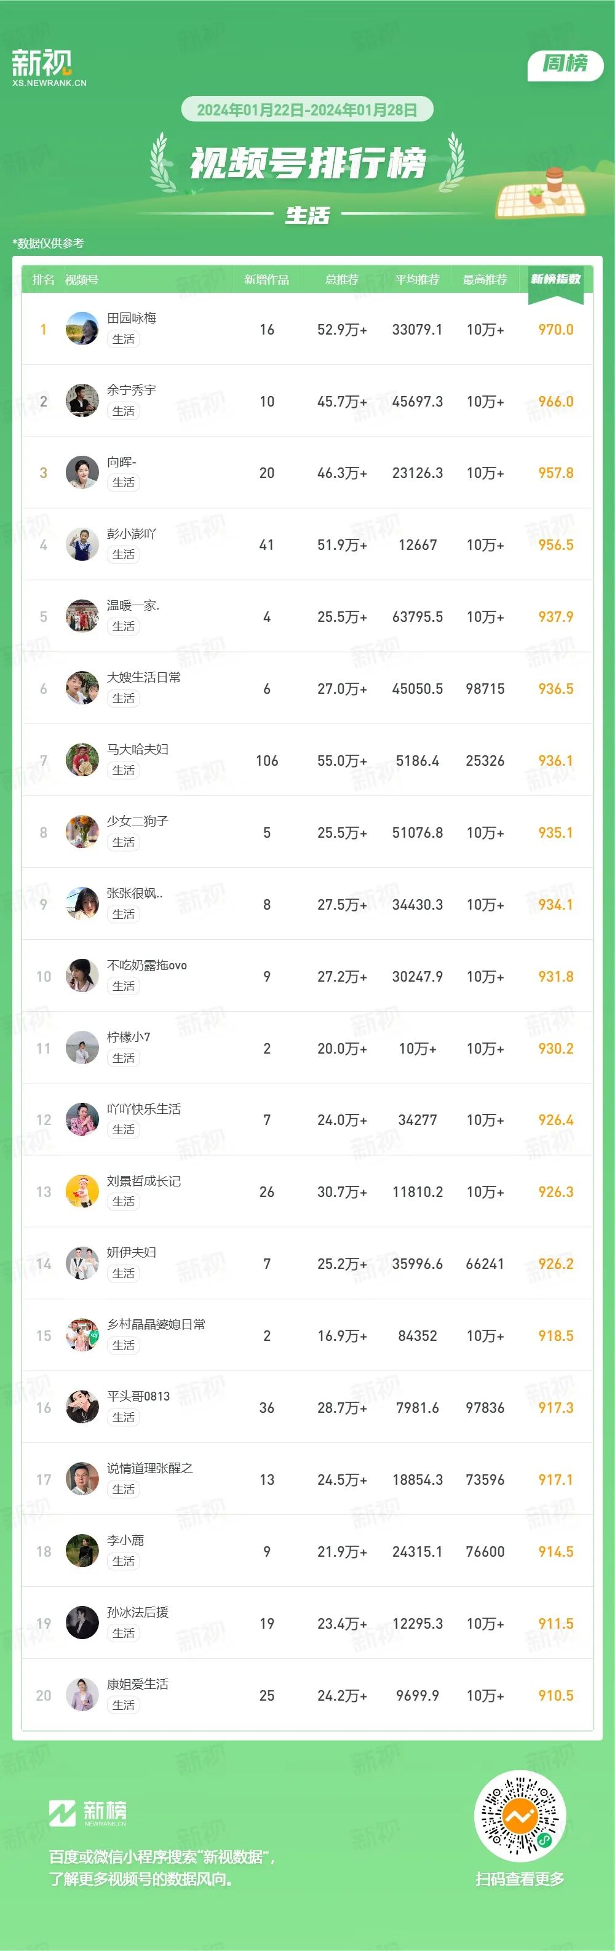615x1951 pixels.
Task: Click the 康姐爱生活 account name
Action: click(138, 1683)
